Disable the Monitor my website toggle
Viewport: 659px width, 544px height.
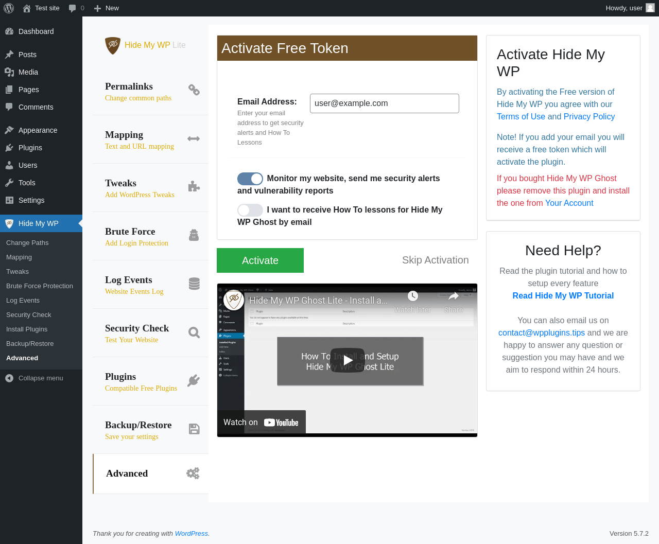click(250, 179)
